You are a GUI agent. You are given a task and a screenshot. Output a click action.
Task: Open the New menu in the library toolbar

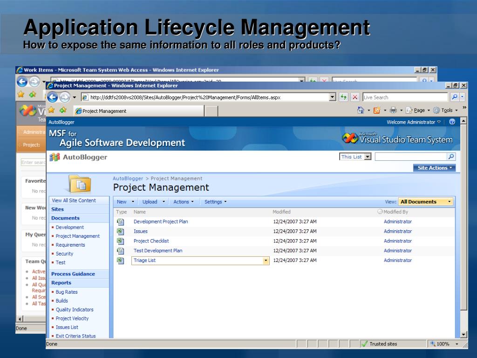[125, 201]
